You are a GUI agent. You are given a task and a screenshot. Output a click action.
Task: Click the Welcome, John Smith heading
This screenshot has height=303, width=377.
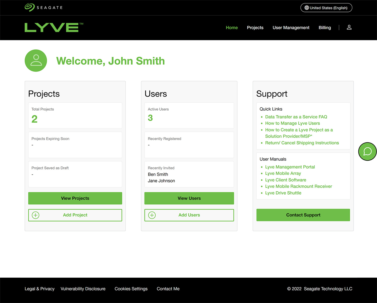tap(110, 61)
